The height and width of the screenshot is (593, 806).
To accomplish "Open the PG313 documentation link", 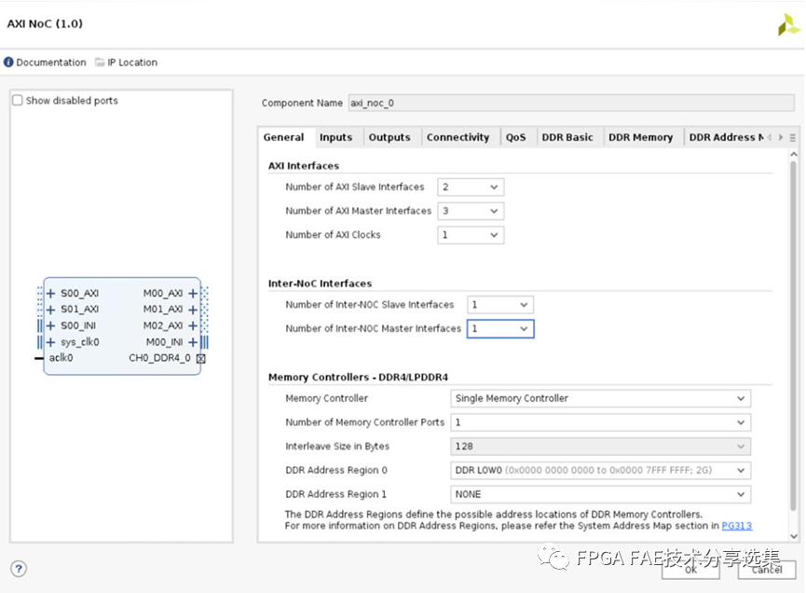I will 736,526.
